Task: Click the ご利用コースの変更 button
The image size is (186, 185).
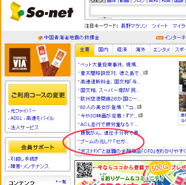Action: (38, 95)
